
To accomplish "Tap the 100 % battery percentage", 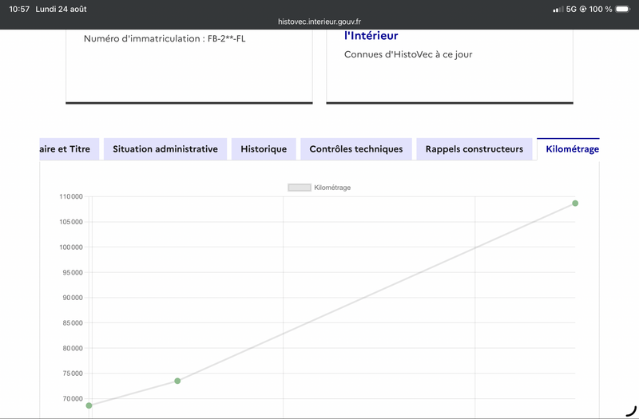I will click(x=601, y=9).
